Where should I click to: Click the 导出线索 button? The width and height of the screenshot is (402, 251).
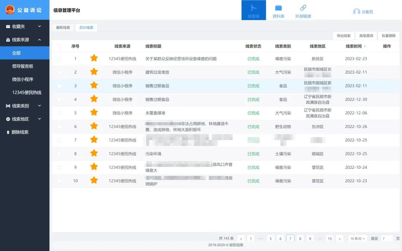coord(343,35)
